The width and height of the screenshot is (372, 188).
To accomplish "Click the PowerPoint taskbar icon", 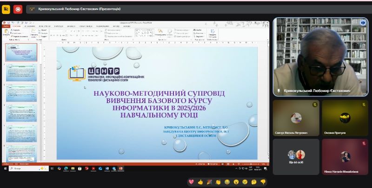I will 121,169.
